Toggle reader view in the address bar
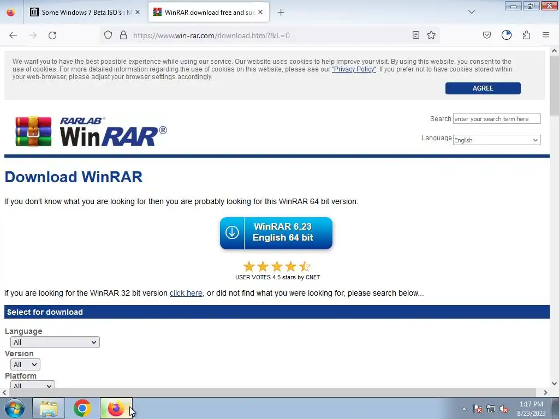Screen dimensions: 559x419 point(415,35)
